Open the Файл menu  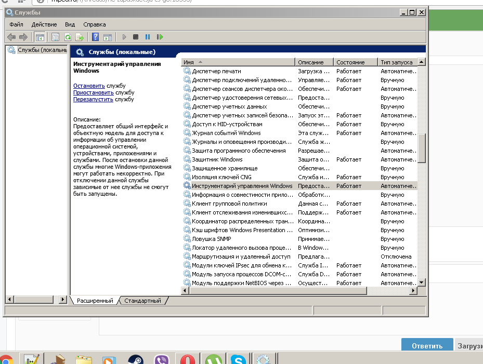[16, 24]
